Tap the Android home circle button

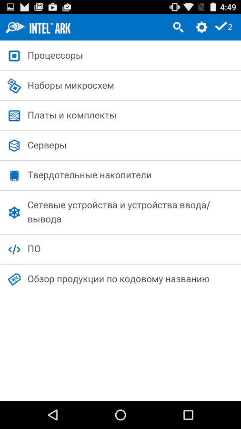[x=120, y=415]
